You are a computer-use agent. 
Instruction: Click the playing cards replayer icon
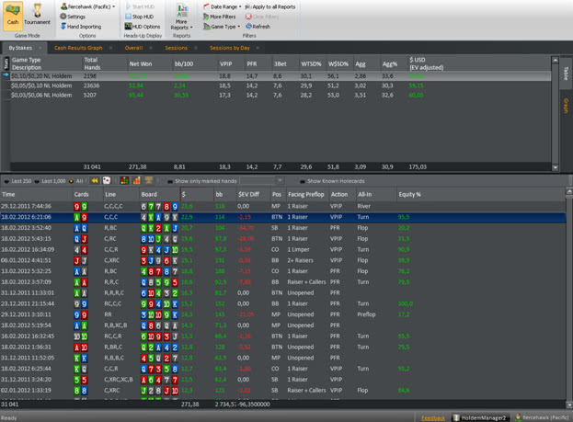point(107,180)
